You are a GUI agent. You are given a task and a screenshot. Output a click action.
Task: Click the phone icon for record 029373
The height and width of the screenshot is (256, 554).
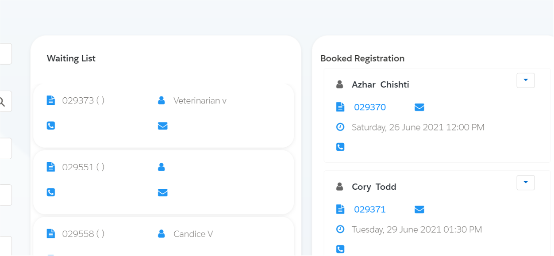[x=50, y=126]
